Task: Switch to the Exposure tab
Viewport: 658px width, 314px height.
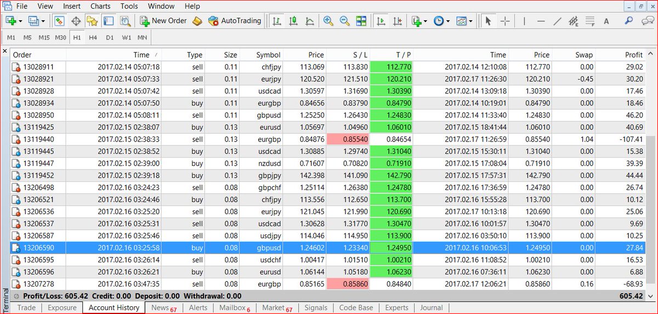Action: 62,307
